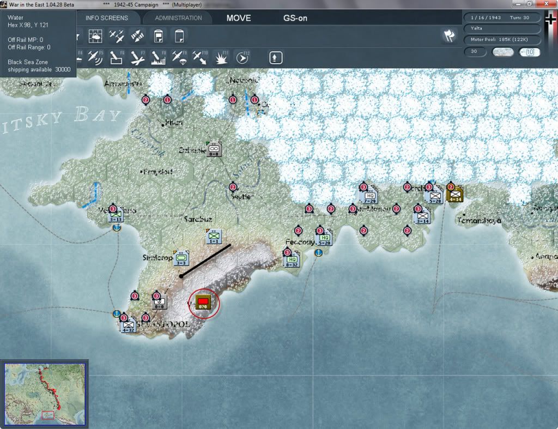Select the F7 bomb airfield mode

137,58
